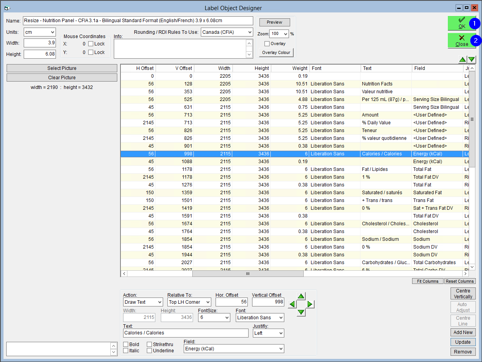Image resolution: width=482 pixels, height=362 pixels.
Task: Click the Reset Columns button
Action: click(460, 281)
